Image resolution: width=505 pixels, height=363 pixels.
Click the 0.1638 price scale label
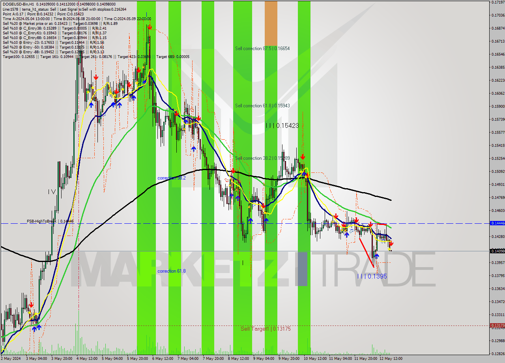[x=498, y=67]
